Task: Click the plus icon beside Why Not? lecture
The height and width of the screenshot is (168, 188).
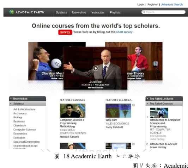Action: tap(133, 105)
